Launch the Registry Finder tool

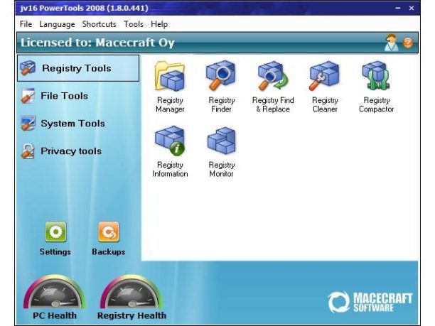(x=221, y=87)
